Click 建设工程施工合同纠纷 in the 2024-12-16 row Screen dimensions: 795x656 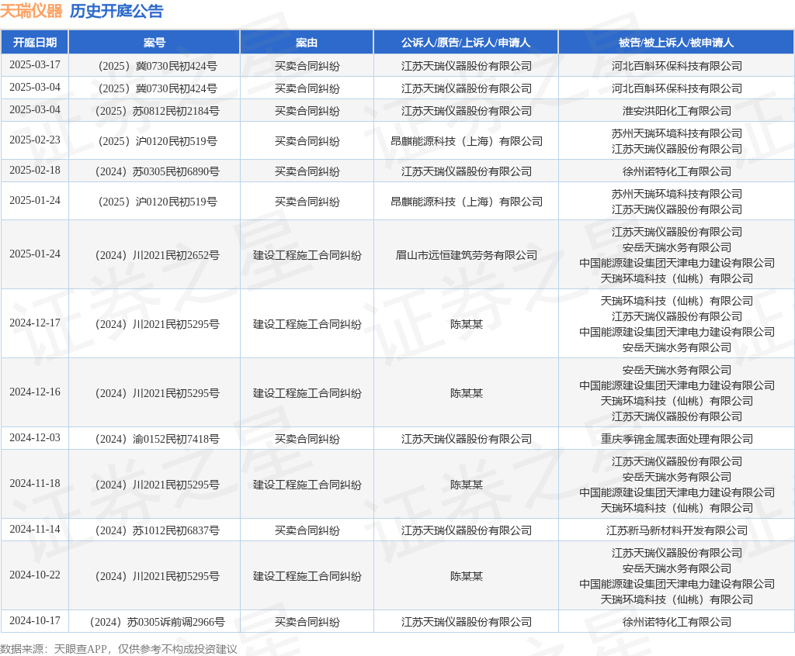307,393
